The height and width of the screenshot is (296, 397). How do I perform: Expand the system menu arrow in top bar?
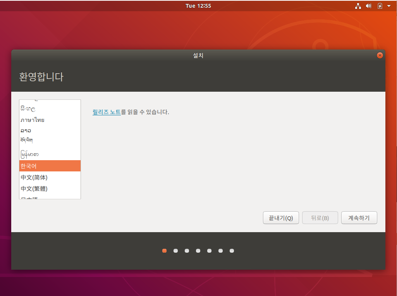388,6
